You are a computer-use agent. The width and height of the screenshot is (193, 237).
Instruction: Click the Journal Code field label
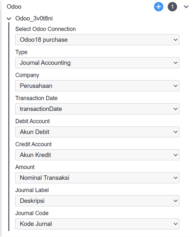32,213
